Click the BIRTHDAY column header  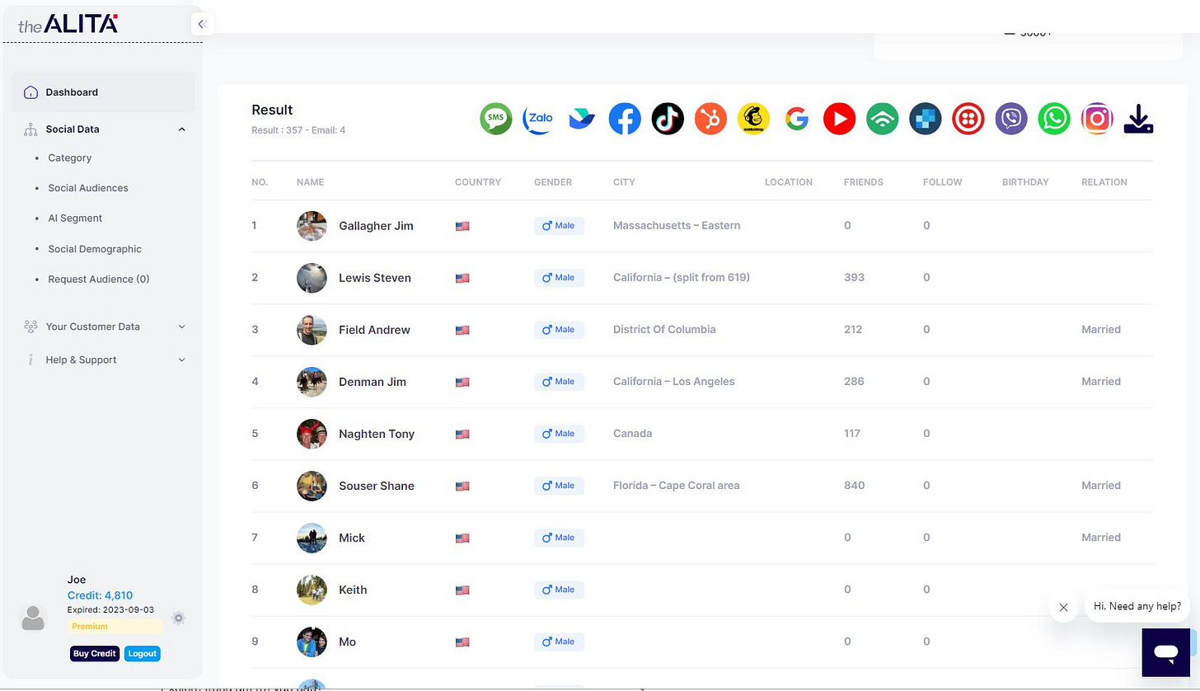[x=1025, y=182]
